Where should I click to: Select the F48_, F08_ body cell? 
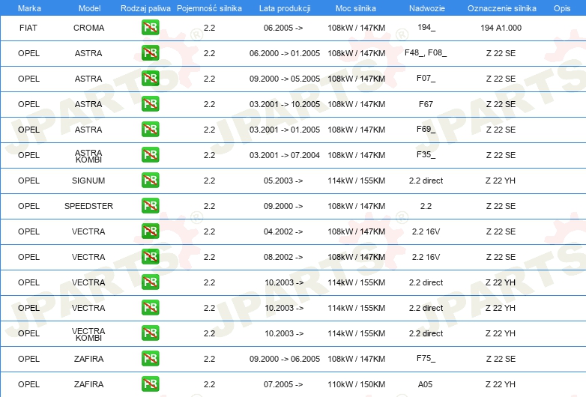pyautogui.click(x=426, y=52)
